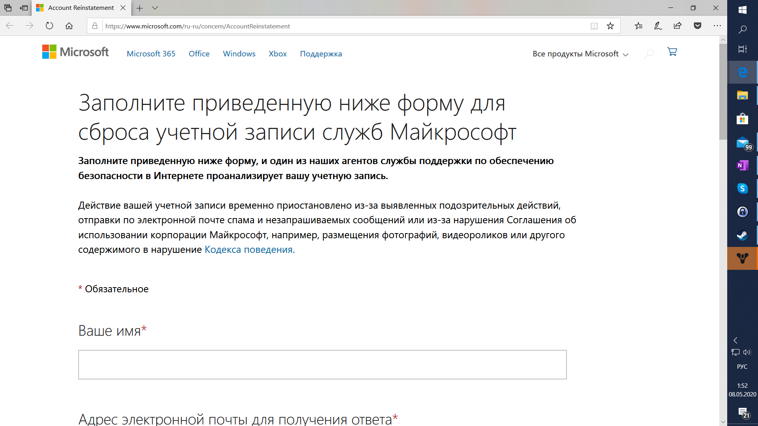Click scrollbar down arrow
This screenshot has width=758, height=426.
(x=723, y=422)
